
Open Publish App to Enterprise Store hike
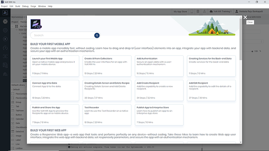[159, 115]
